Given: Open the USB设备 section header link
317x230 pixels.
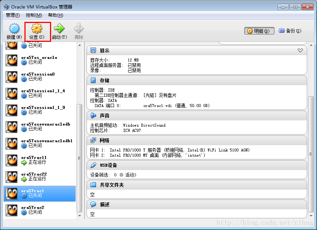Looking at the screenshot, I should 109,165.
